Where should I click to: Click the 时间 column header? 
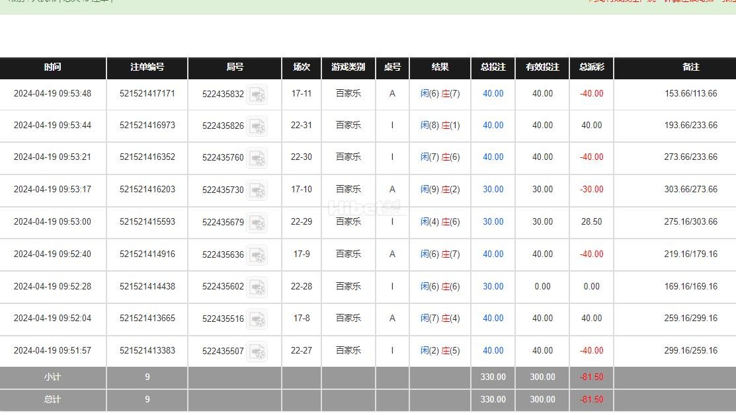point(53,67)
